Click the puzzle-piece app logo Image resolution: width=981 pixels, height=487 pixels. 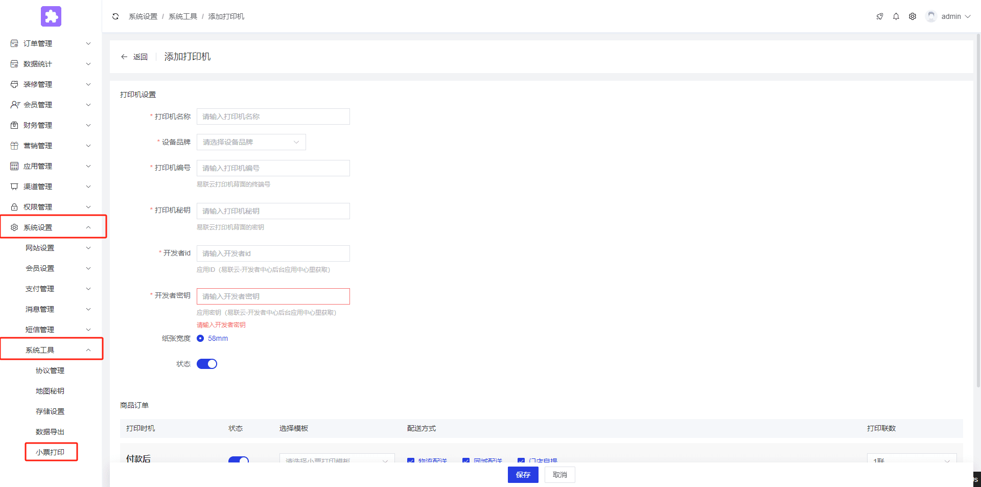point(51,16)
